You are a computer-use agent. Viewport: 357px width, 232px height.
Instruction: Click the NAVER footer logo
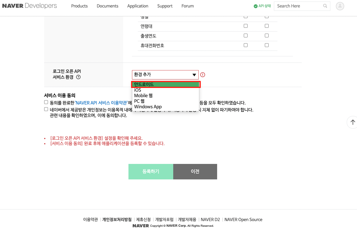coord(140,226)
